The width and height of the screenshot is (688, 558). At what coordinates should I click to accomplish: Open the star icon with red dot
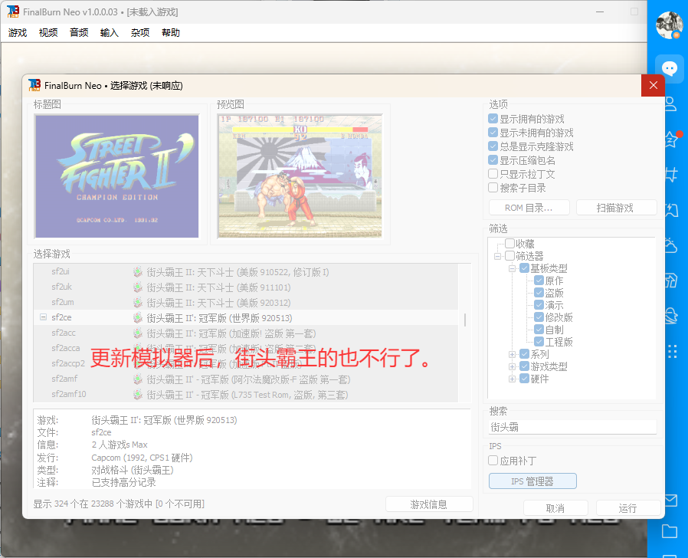[x=672, y=139]
